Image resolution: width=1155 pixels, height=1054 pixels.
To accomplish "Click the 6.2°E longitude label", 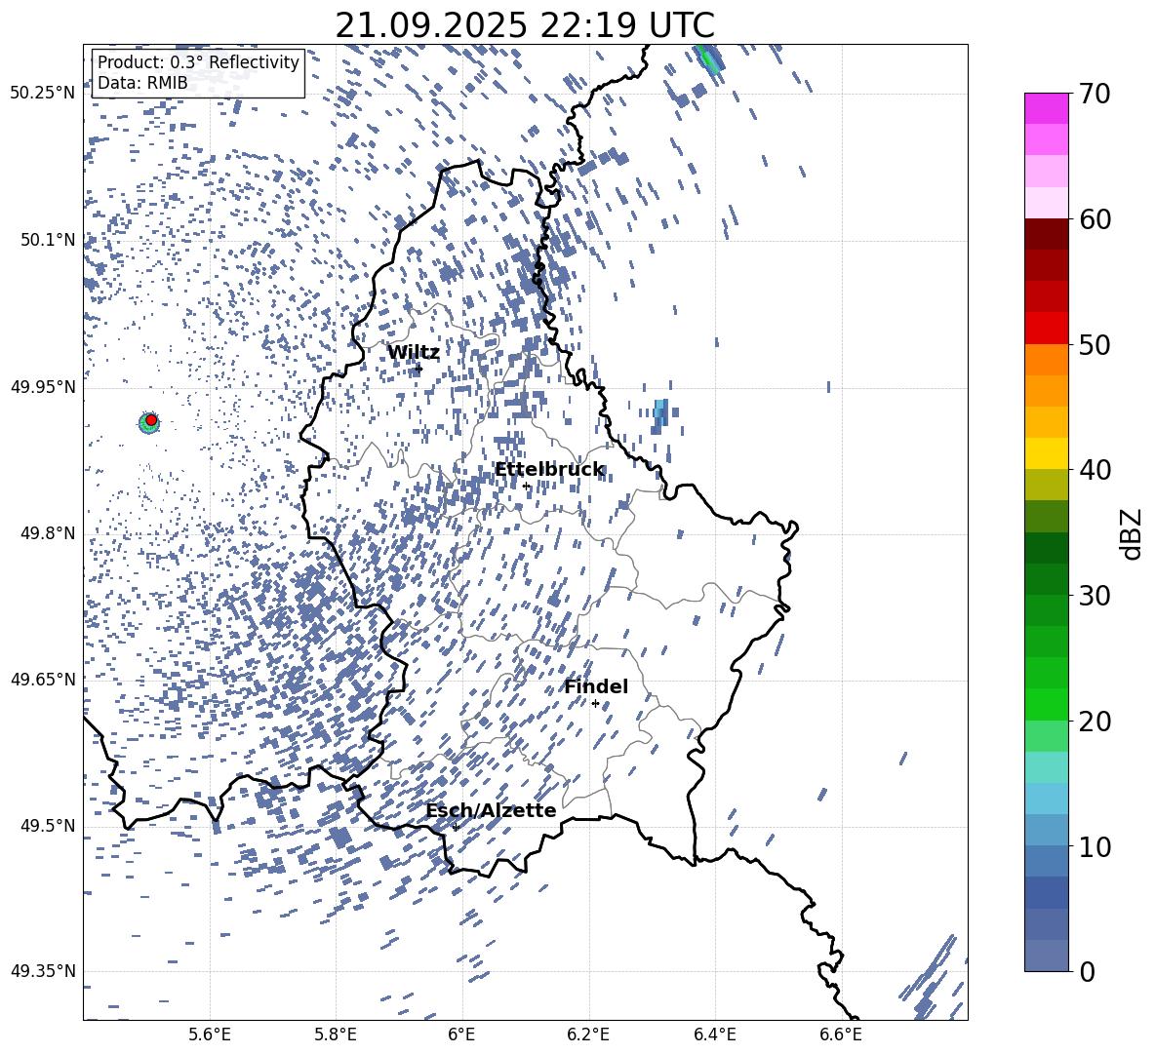I will pos(588,1034).
